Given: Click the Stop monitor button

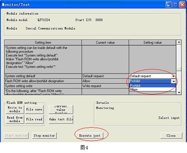Looking at the screenshot, I should point(44,135).
